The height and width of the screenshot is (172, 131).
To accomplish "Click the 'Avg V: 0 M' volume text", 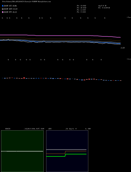I will (102, 6).
